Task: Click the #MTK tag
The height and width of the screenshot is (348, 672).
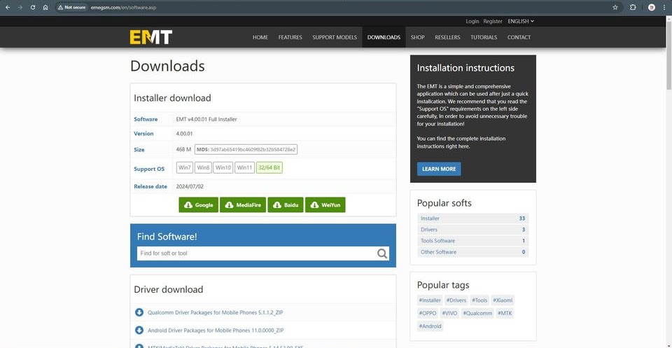Action: pyautogui.click(x=505, y=313)
